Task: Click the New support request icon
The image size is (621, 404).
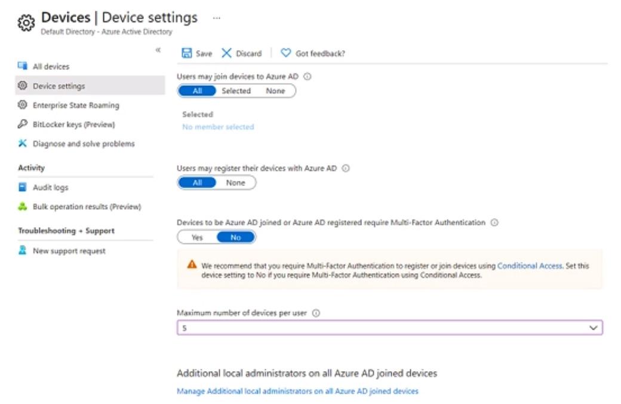Action: [23, 251]
